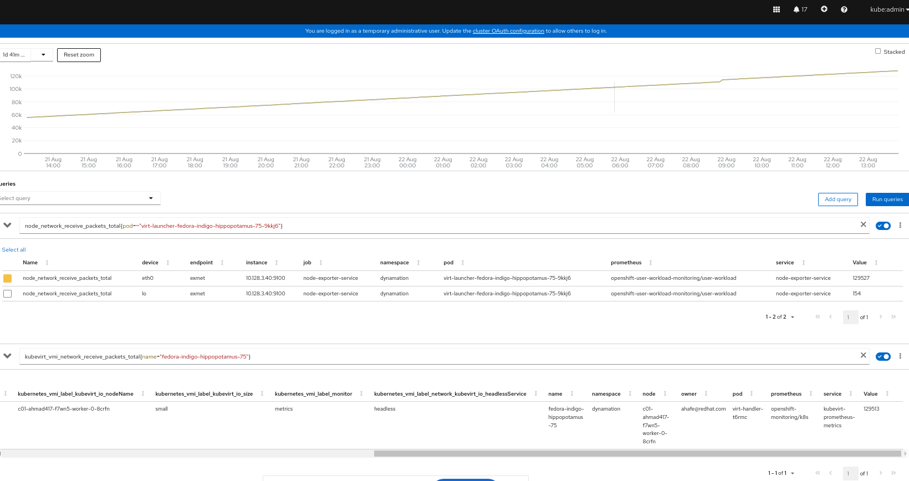Image resolution: width=909 pixels, height=481 pixels.
Task: Clear the kubevirt_vmi query text
Action: pos(863,355)
